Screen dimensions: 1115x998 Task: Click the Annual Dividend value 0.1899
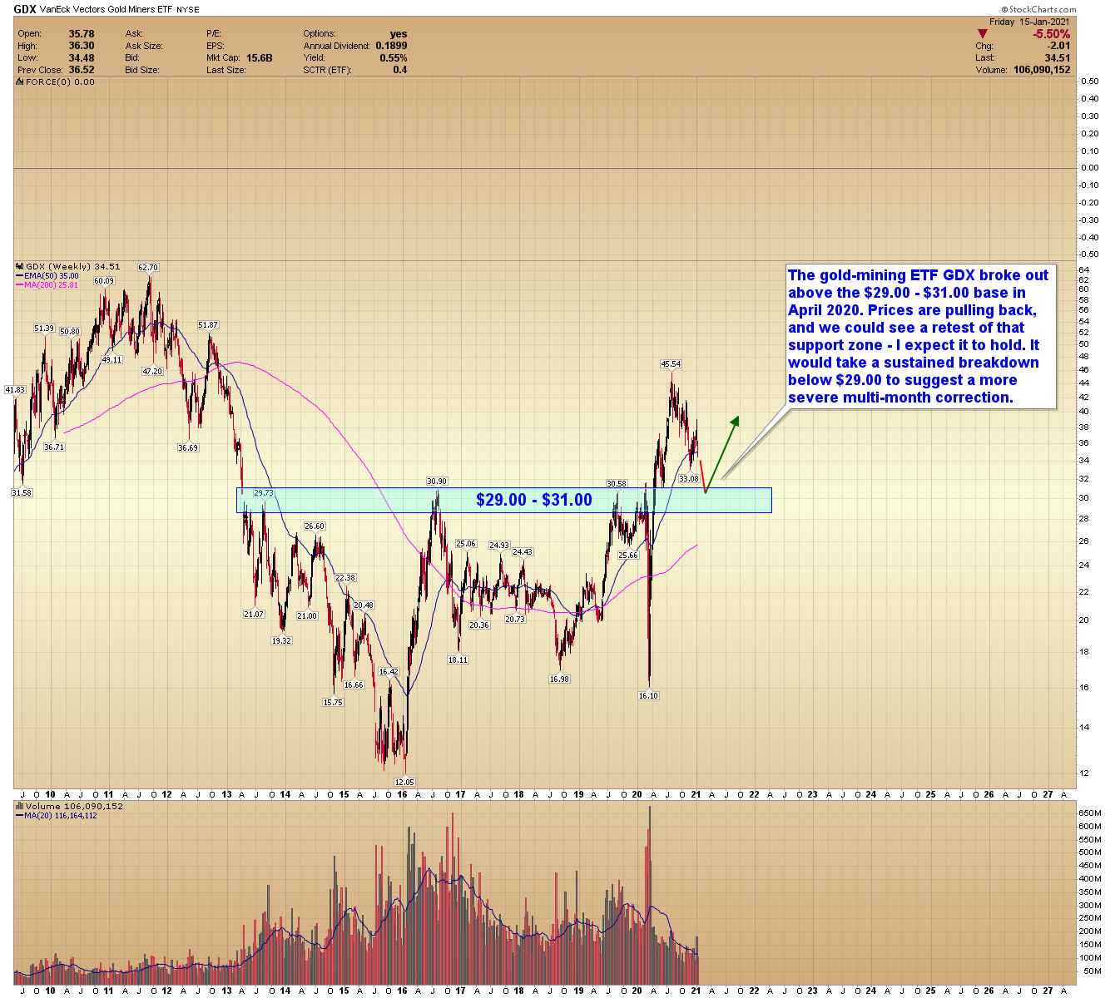click(x=391, y=46)
